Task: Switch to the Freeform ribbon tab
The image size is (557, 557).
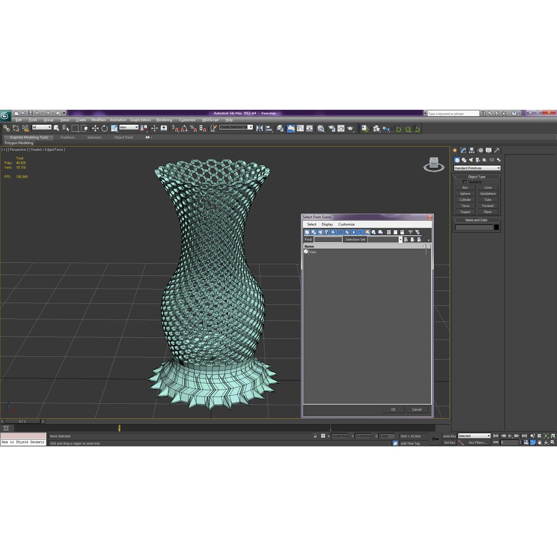Action: [x=68, y=137]
